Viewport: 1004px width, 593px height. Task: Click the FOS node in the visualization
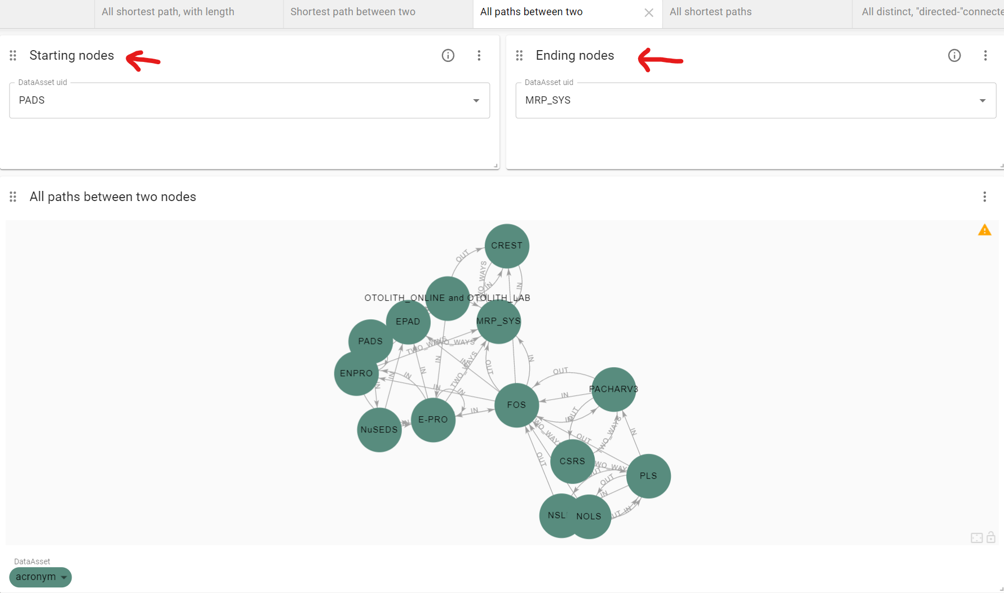coord(516,405)
